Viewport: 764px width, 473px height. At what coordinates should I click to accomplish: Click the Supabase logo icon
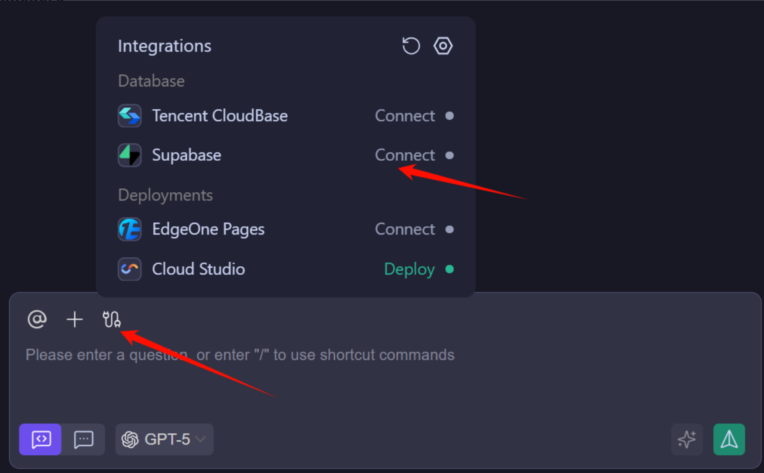[x=130, y=155]
